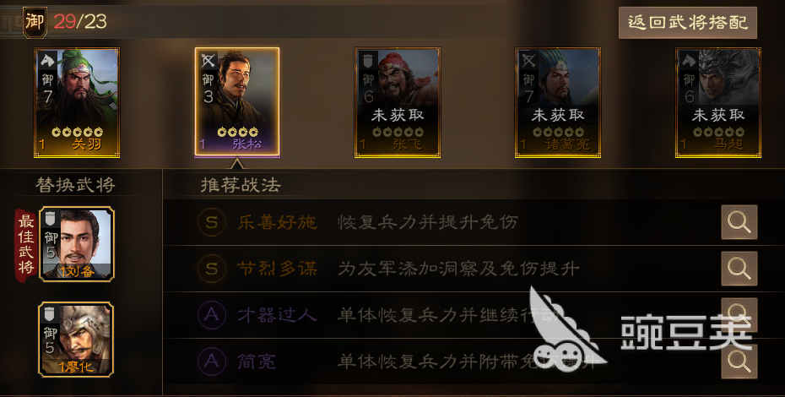785x397 pixels.
Task: Open the 推荐战法 section header
Action: [241, 185]
